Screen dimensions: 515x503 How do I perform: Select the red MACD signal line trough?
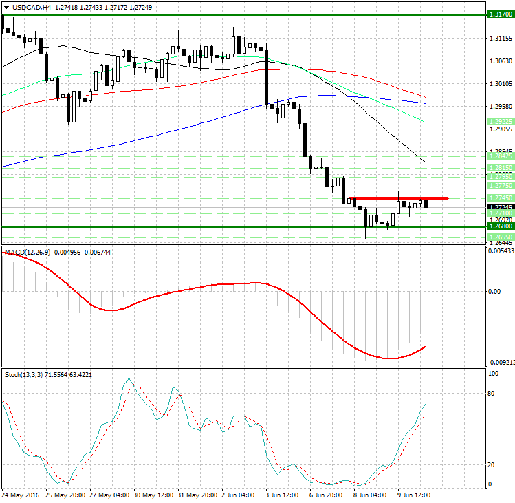point(388,358)
